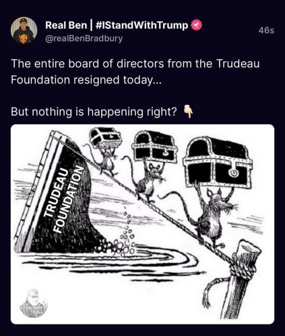Screen dimensions: 285x336
Task: Click the 46s post timestamp
Action: point(266,30)
